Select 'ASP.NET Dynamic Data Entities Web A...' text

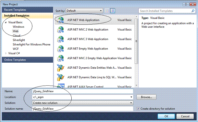[92, 68]
